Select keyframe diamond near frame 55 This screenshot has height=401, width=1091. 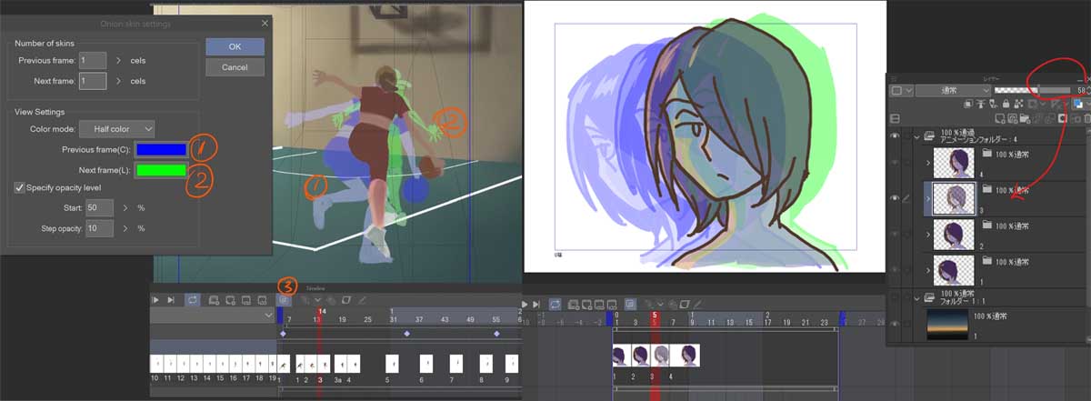(496, 334)
